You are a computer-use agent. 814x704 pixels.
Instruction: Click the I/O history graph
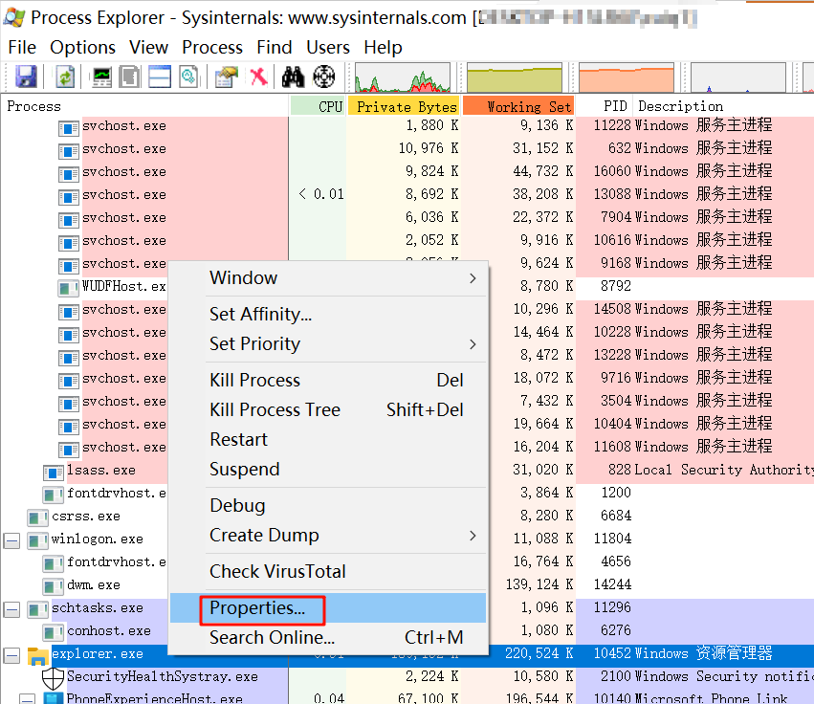738,77
